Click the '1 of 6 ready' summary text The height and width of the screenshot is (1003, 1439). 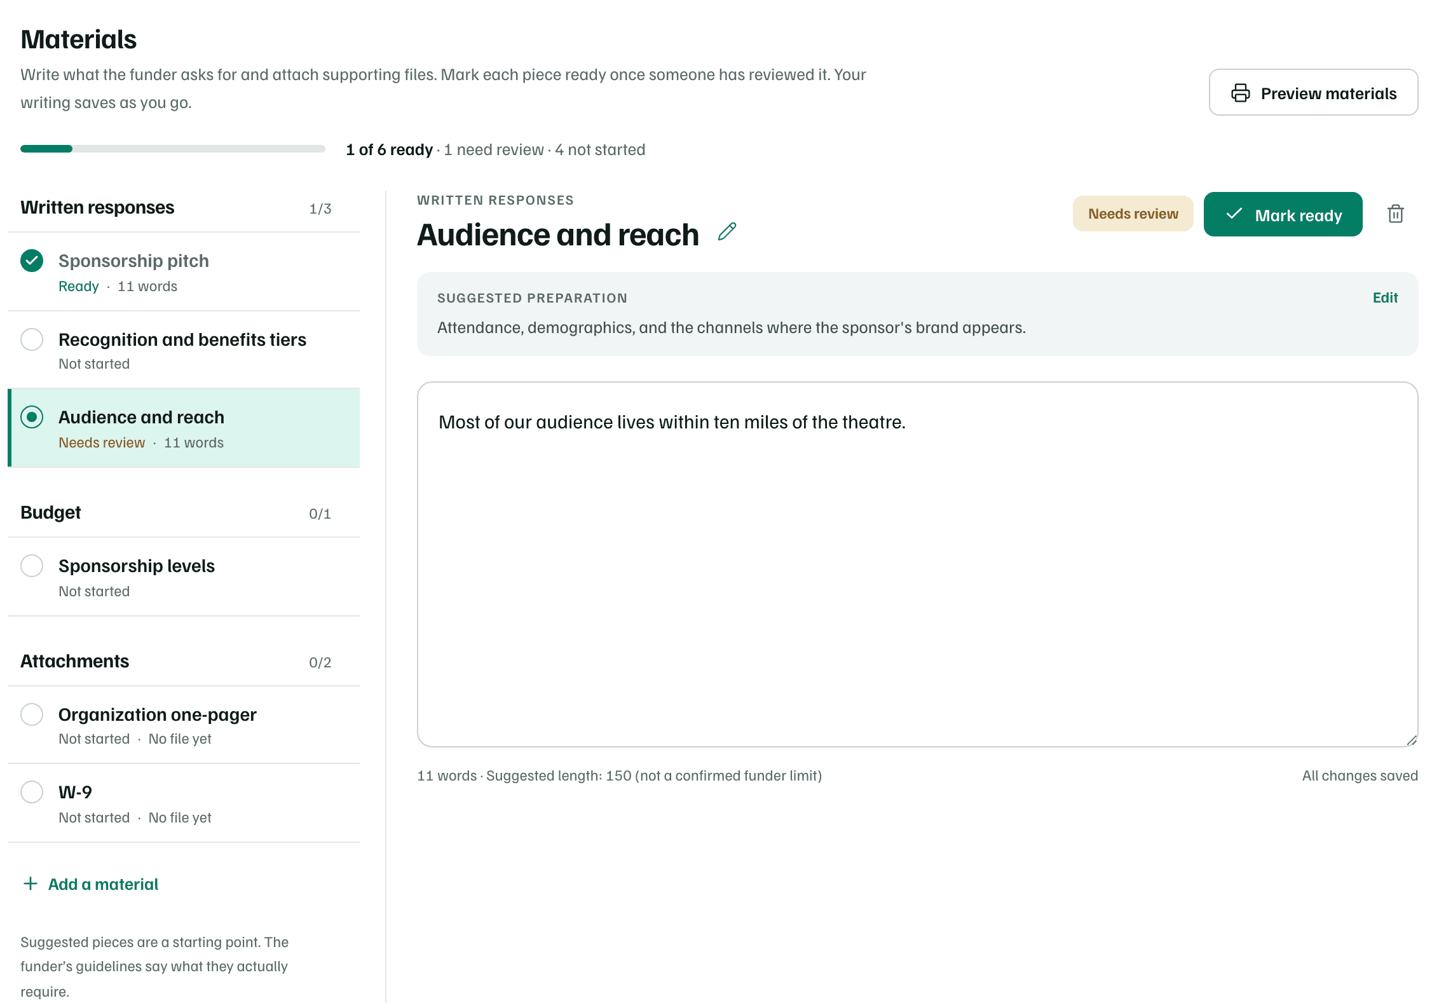coord(389,149)
